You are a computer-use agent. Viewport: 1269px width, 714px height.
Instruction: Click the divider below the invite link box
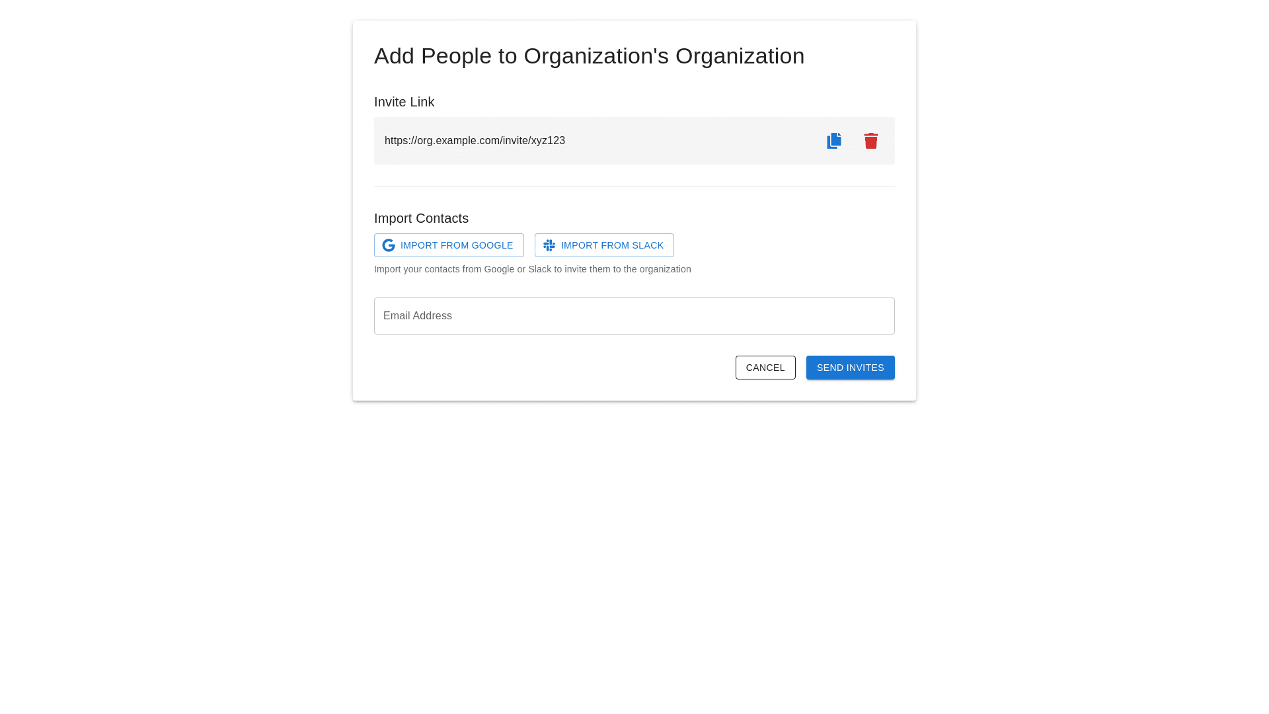[634, 186]
